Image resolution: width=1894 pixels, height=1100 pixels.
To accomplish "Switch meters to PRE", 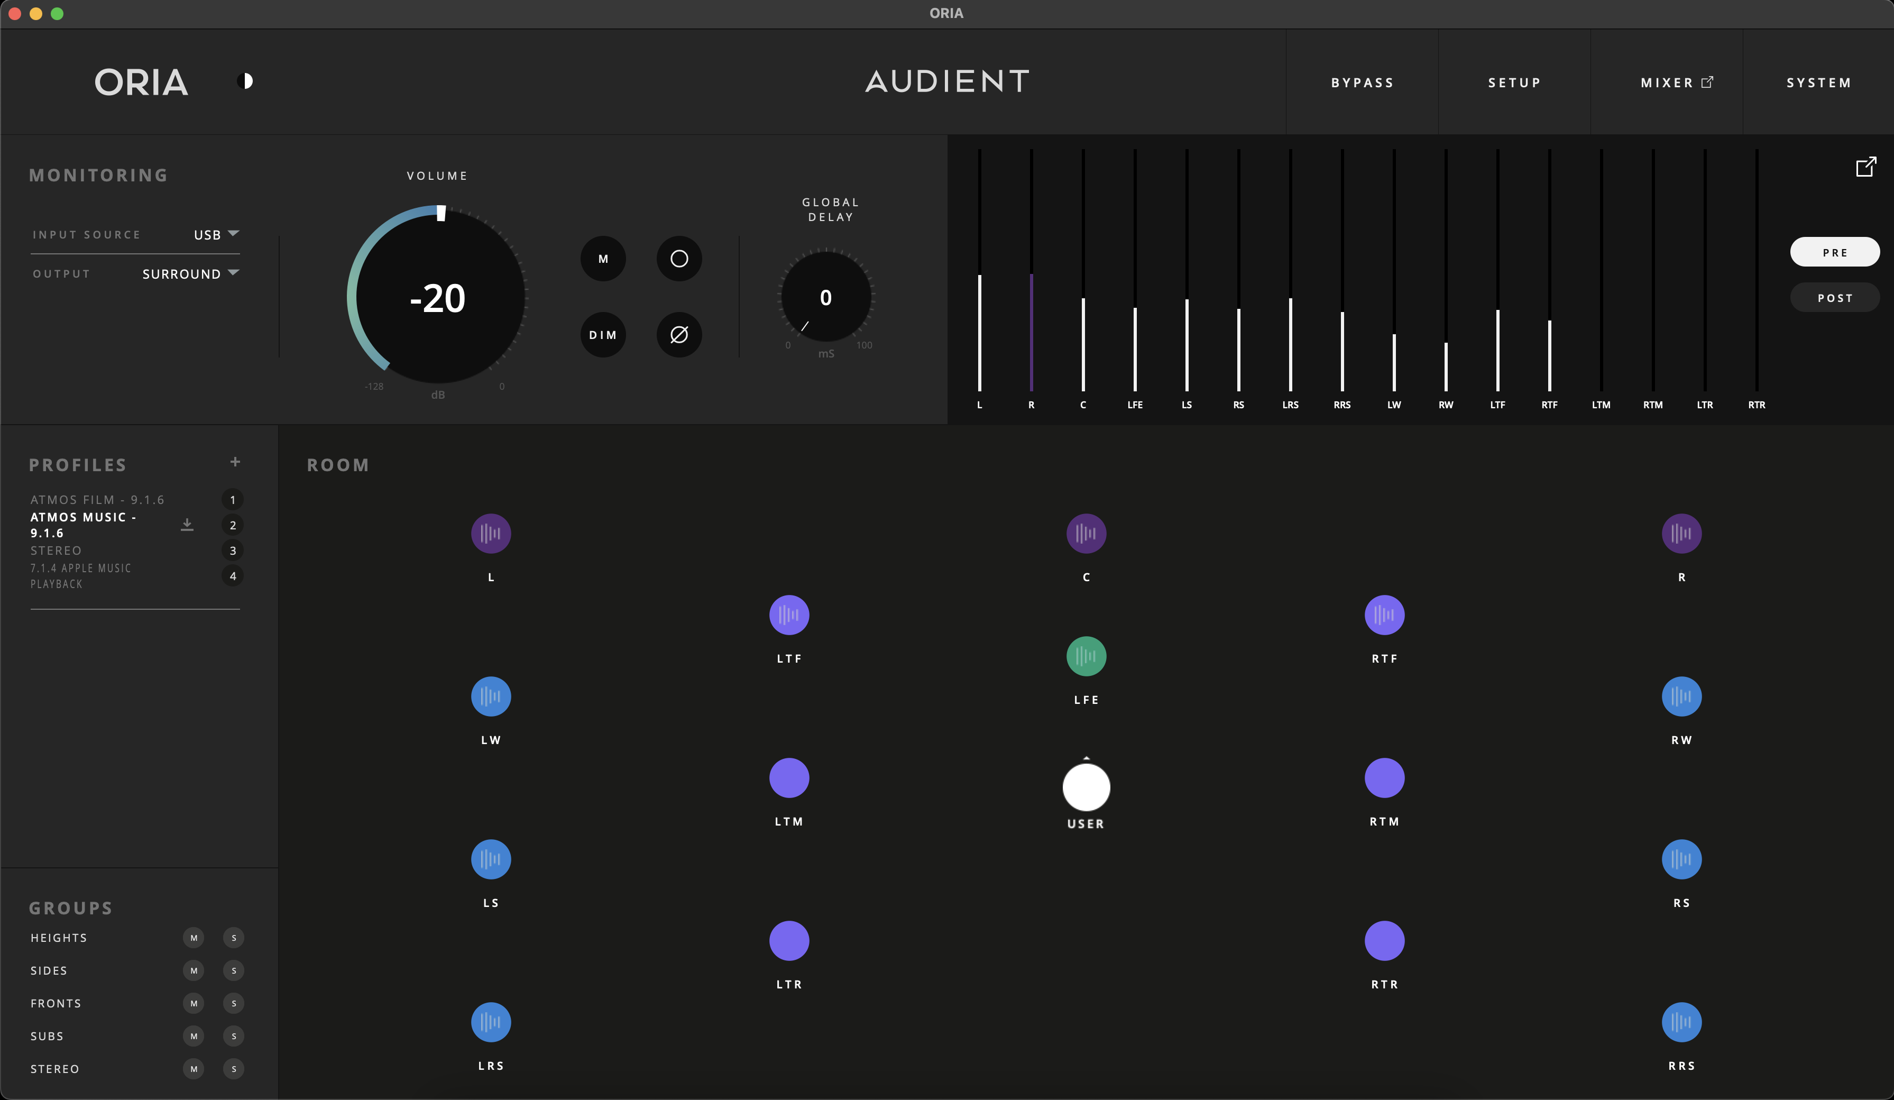I will click(1835, 252).
